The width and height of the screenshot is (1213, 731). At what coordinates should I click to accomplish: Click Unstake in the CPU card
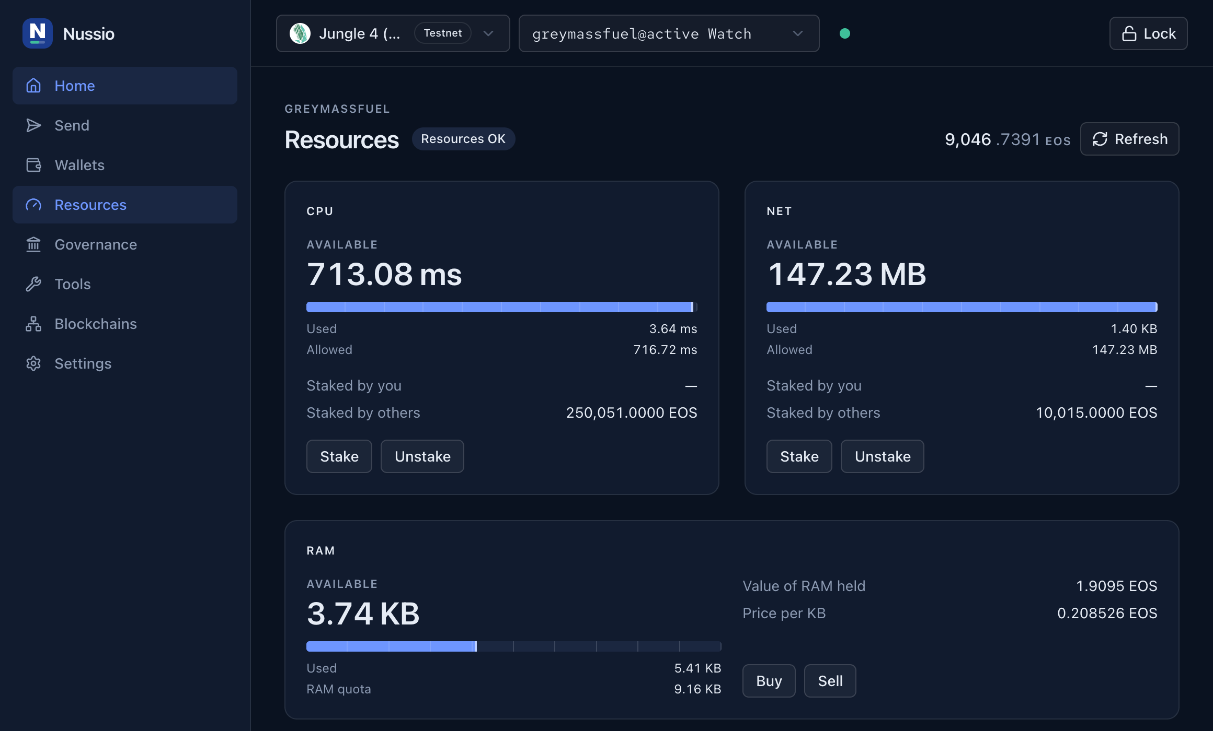(422, 456)
